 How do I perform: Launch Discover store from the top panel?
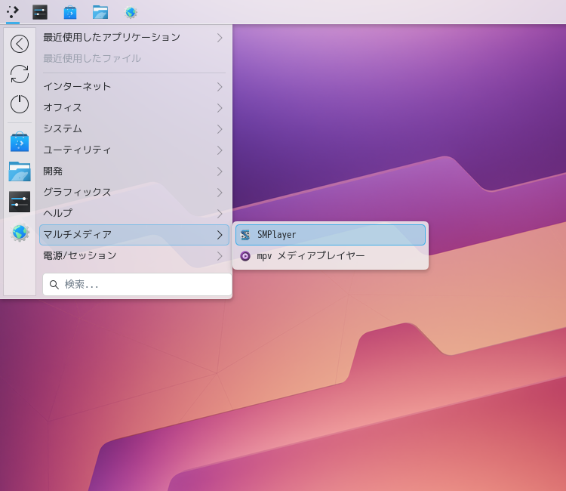tap(70, 12)
